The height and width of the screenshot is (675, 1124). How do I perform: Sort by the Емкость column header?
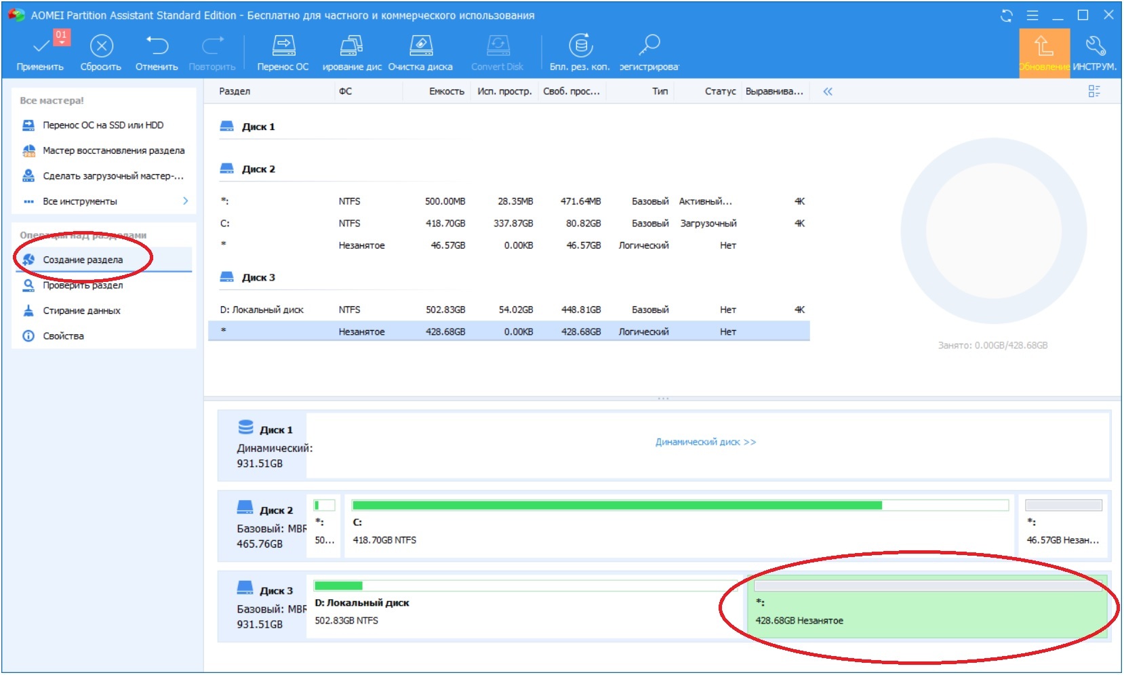tap(447, 91)
